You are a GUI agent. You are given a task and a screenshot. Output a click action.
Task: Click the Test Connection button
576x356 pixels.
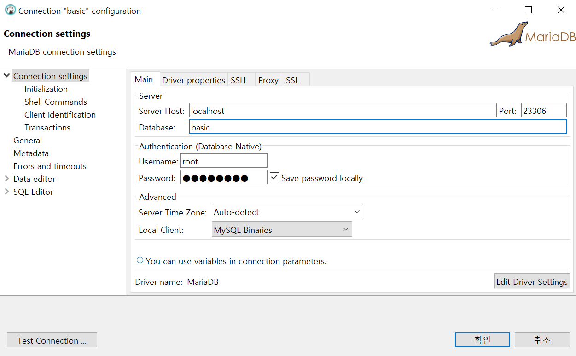52,340
